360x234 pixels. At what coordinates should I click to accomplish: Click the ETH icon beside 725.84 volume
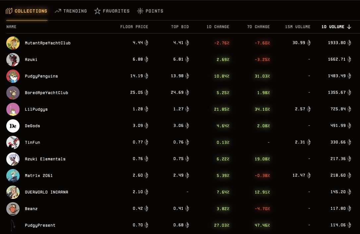coord(349,109)
